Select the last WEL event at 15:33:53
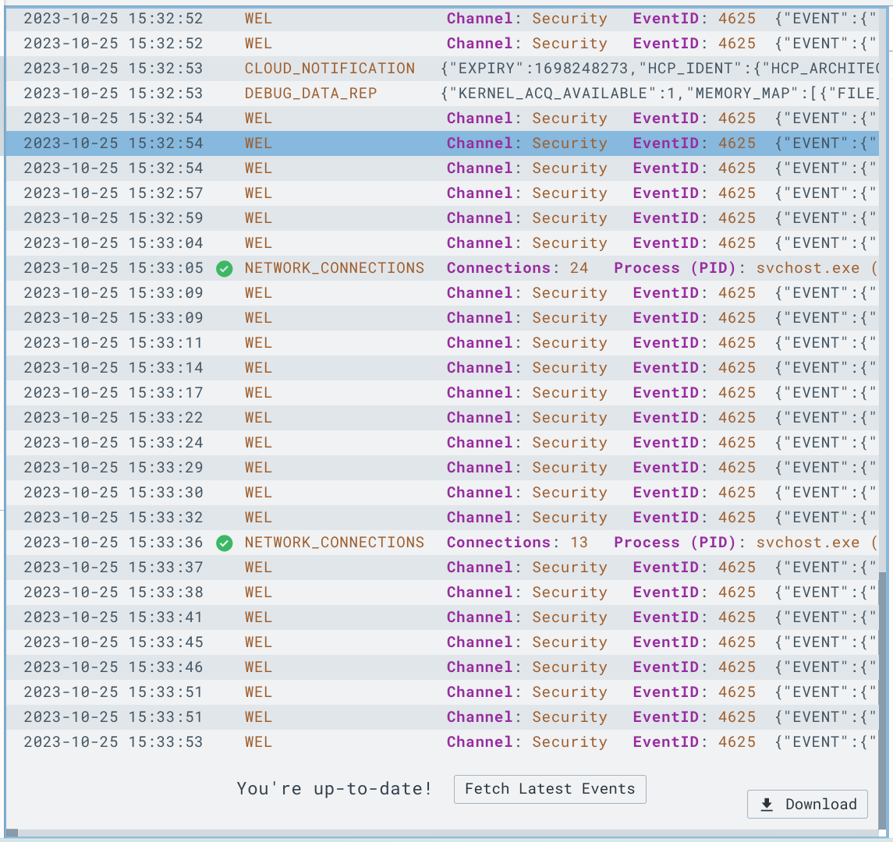 442,742
